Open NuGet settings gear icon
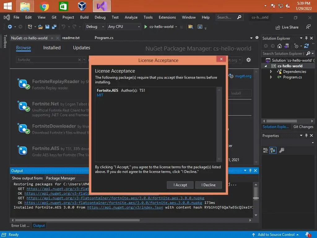The width and height of the screenshot is (317, 238). 249,60
